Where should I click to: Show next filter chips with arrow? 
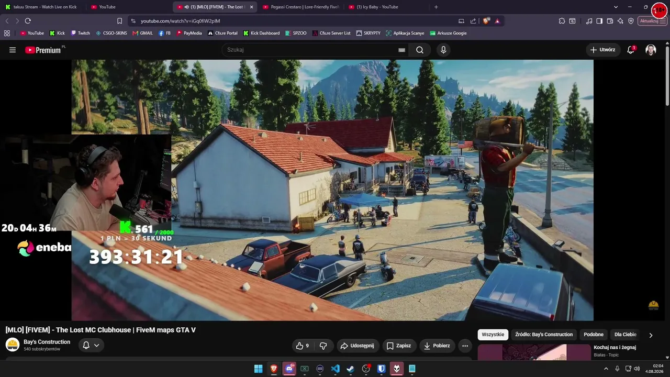(651, 335)
